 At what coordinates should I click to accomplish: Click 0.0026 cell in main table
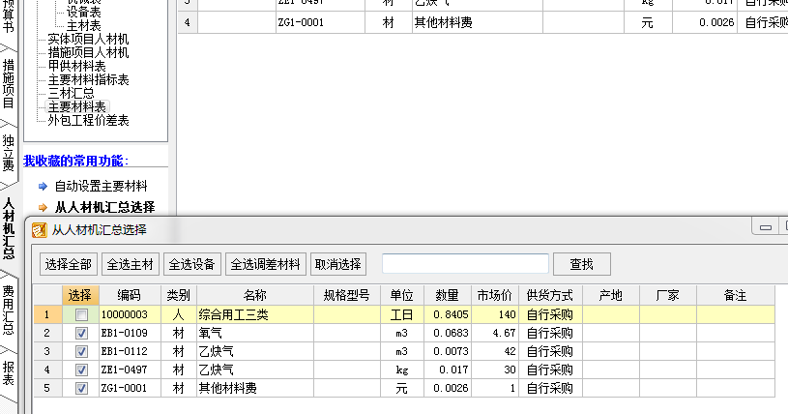[705, 22]
